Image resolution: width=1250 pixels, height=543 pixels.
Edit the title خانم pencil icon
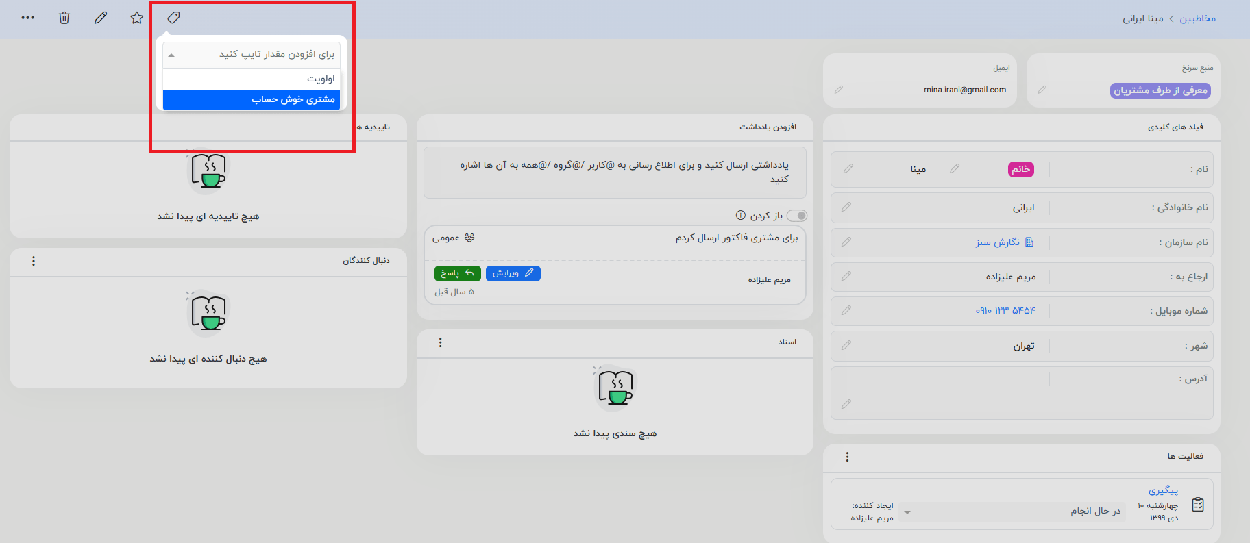(955, 168)
